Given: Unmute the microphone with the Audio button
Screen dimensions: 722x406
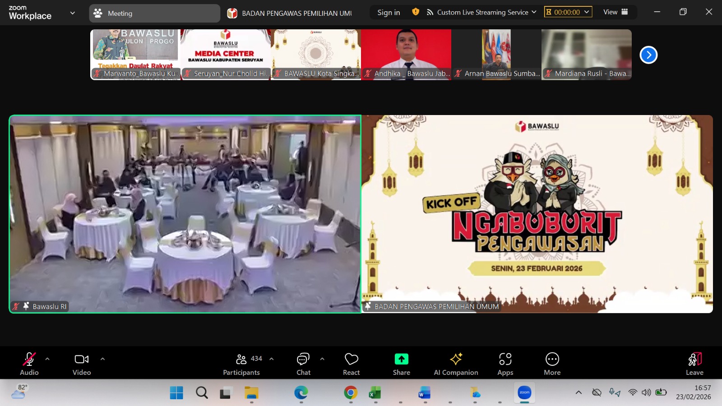Looking at the screenshot, I should [x=29, y=364].
